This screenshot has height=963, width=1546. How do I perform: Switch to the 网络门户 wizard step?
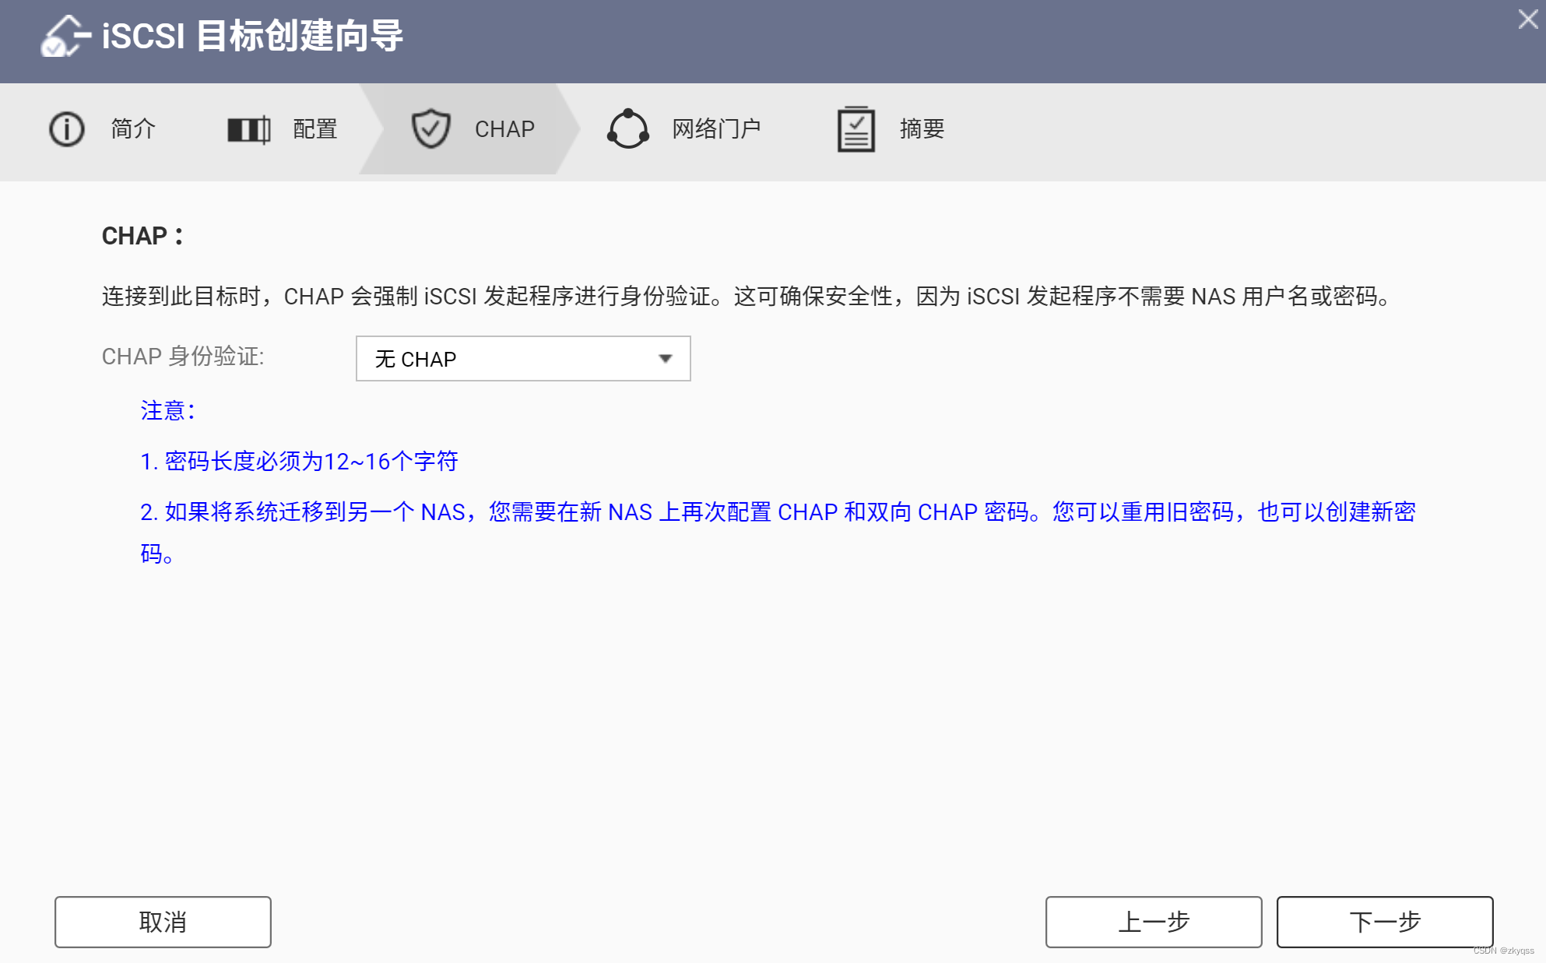[716, 128]
